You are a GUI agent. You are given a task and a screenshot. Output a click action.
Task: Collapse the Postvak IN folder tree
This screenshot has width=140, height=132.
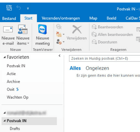4,121
